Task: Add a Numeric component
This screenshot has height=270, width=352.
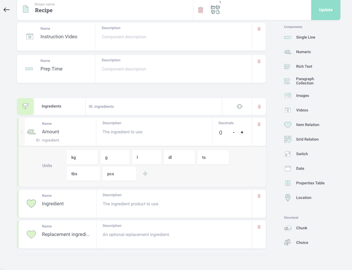Action: coord(298,52)
